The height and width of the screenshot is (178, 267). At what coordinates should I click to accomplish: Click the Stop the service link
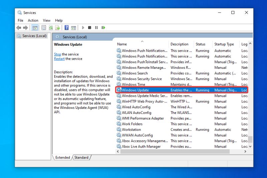pyautogui.click(x=57, y=54)
